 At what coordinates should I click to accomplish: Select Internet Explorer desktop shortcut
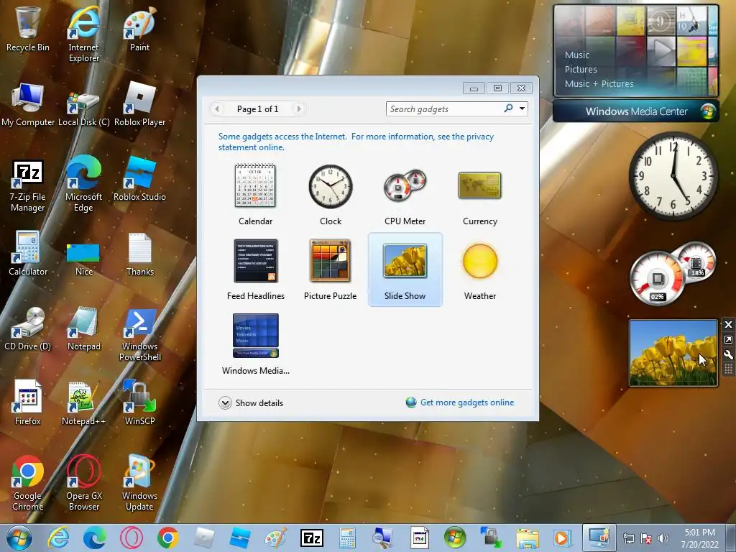(83, 34)
